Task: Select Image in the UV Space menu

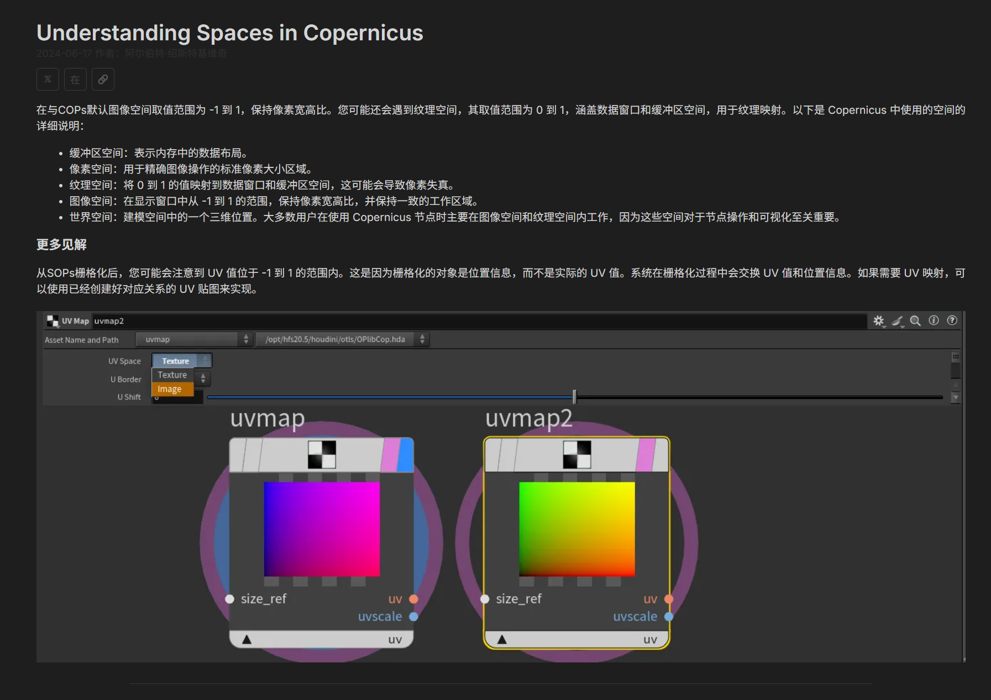Action: (x=172, y=389)
